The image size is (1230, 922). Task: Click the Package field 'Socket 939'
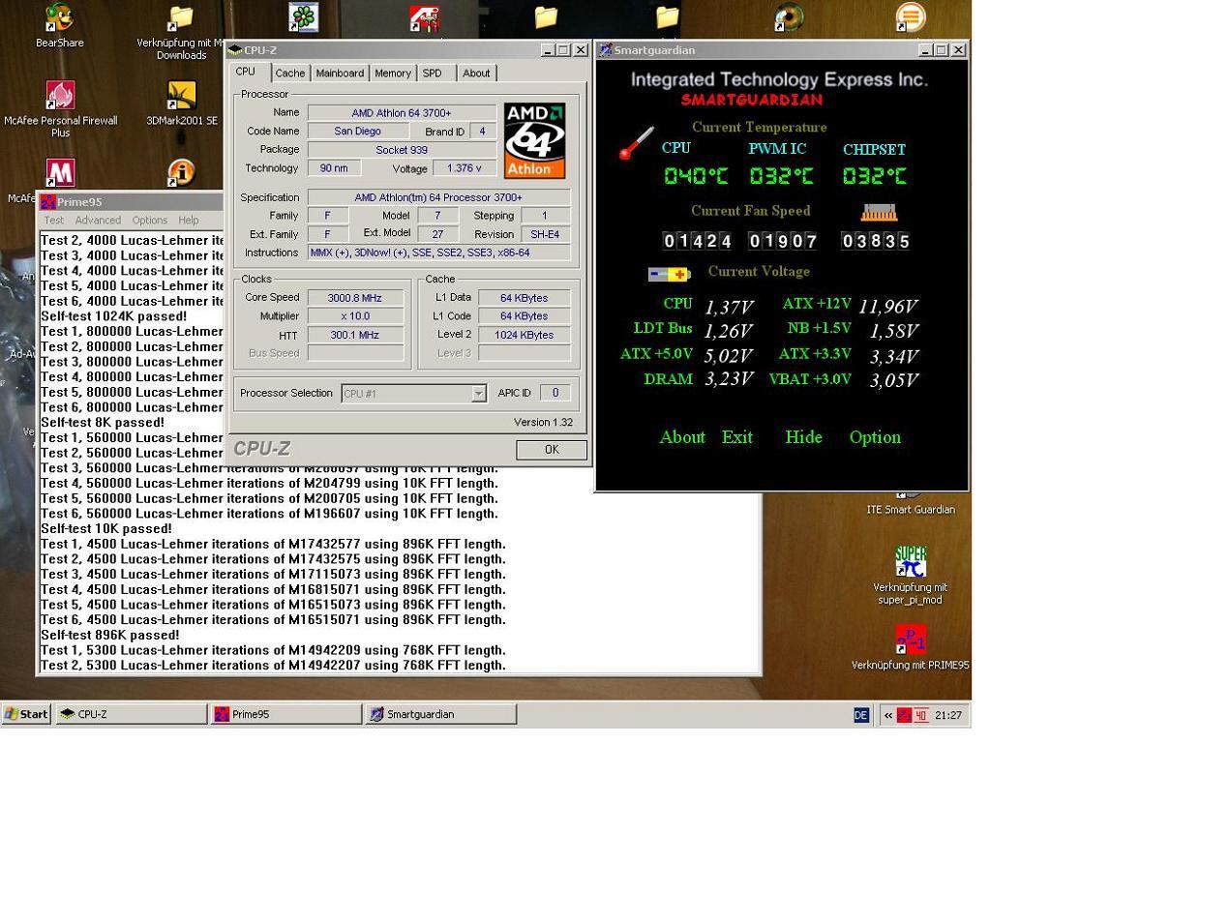402,150
